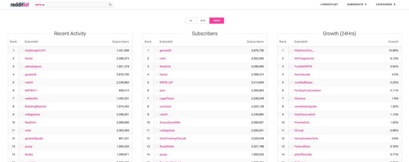
Task: Open the /r/REDDITLIST nav item
Action: 329,4
